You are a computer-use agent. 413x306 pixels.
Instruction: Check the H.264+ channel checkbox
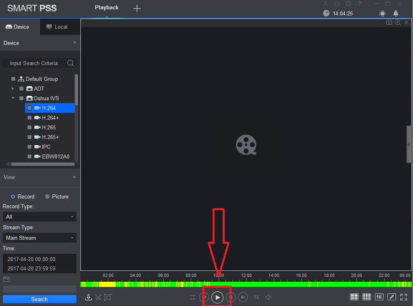(30, 118)
